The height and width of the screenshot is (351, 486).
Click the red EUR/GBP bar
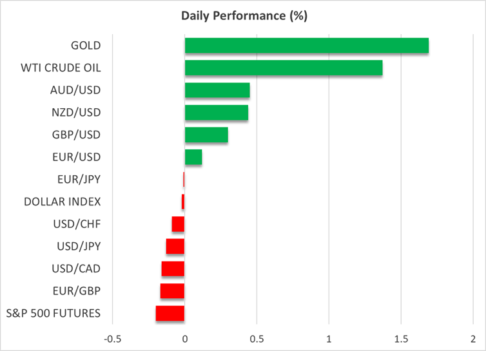point(172,291)
